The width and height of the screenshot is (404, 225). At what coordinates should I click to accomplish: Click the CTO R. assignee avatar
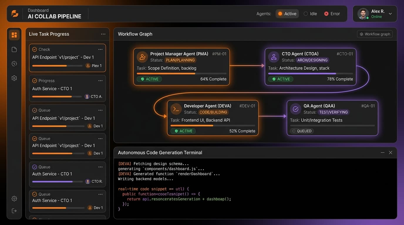[x=87, y=181]
